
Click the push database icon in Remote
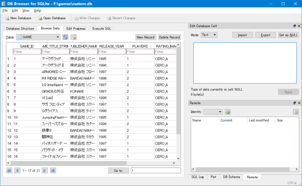(296, 112)
